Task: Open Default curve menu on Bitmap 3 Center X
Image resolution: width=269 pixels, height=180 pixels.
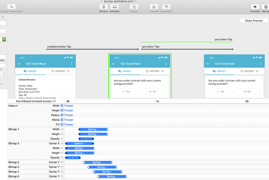Action: pyautogui.click(x=79, y=143)
